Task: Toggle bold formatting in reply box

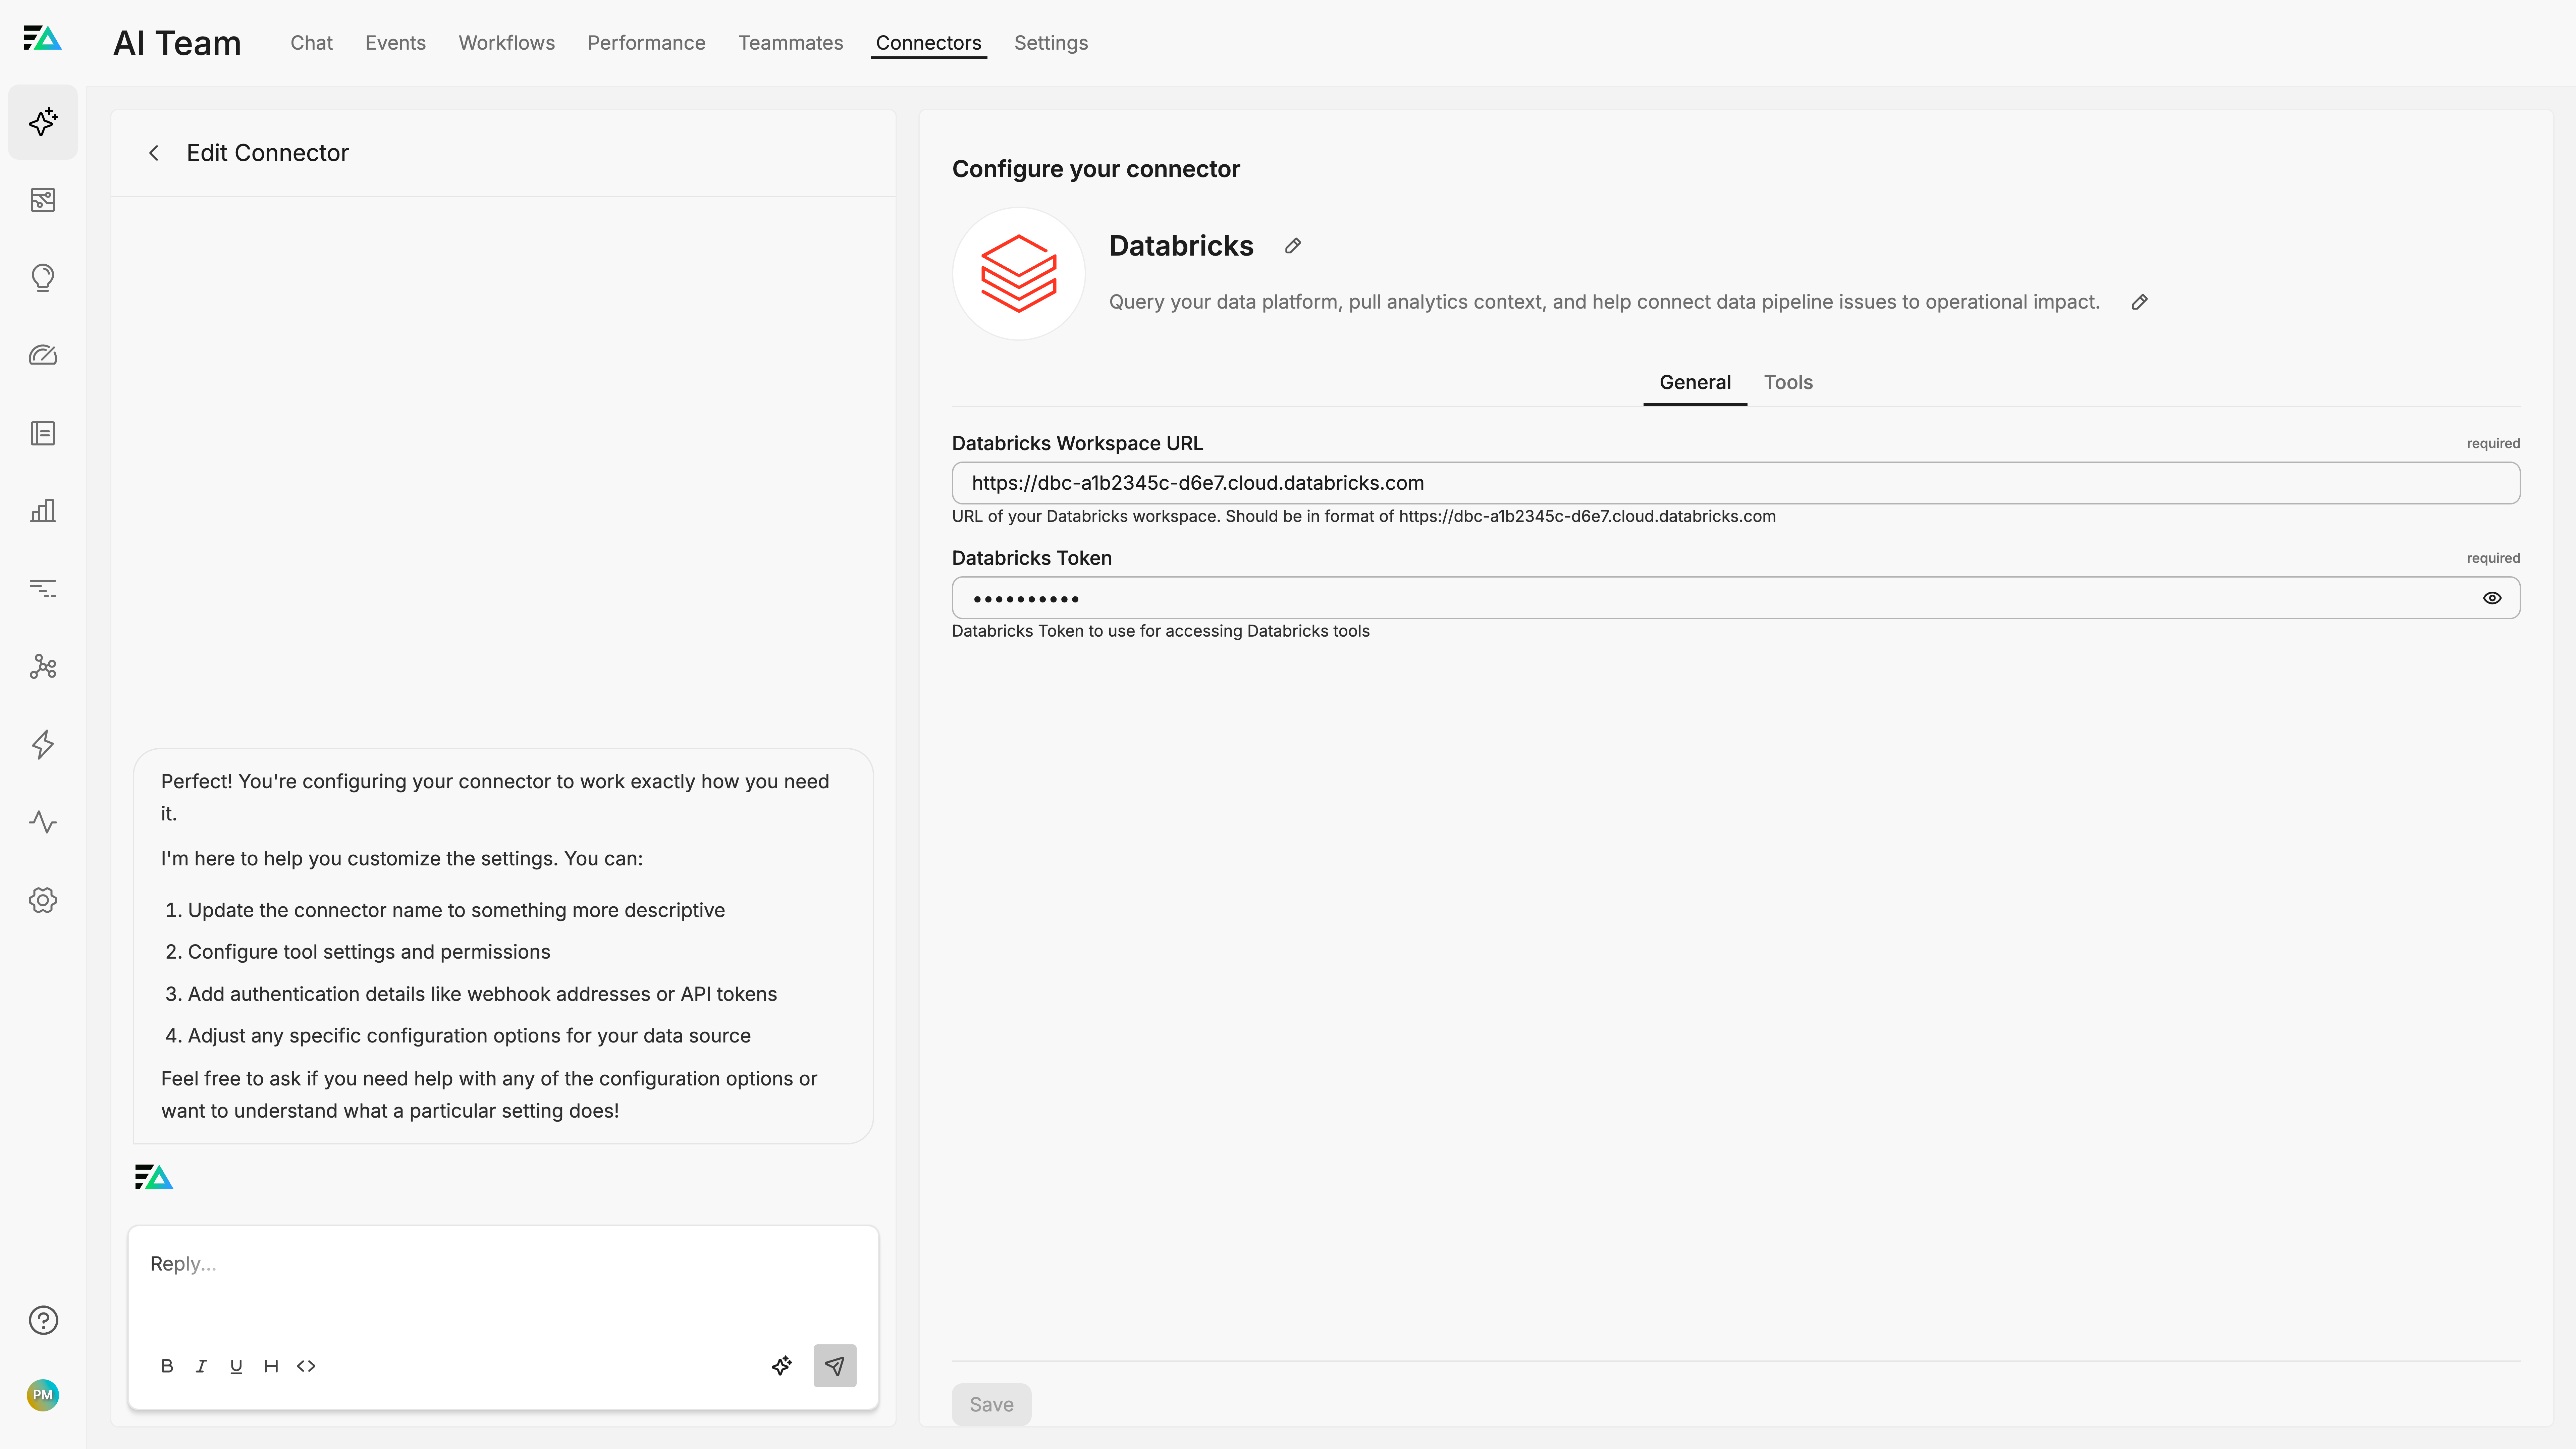Action: click(x=167, y=1366)
